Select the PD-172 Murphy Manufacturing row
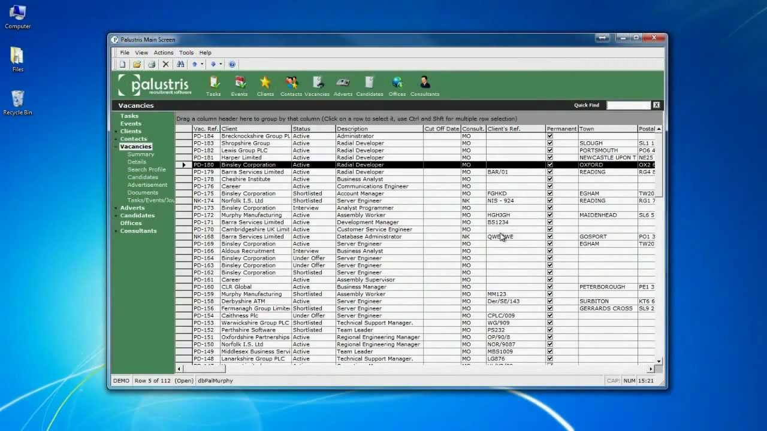The image size is (767, 431). [x=415, y=215]
